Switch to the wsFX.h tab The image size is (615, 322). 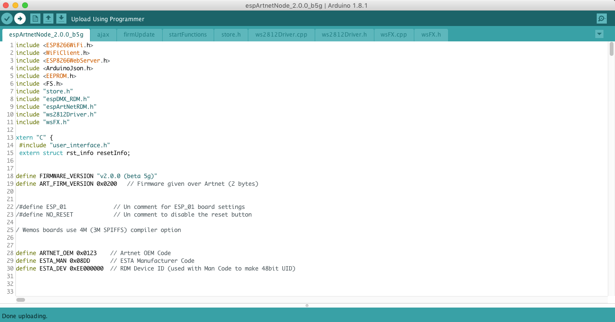(431, 35)
